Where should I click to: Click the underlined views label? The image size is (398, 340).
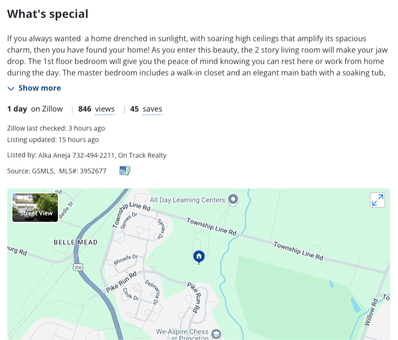104,109
